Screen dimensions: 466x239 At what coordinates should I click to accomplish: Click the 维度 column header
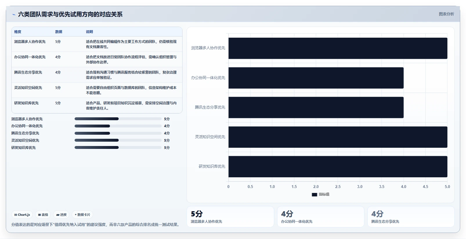tap(18, 32)
